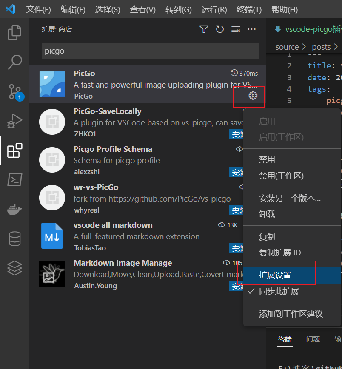Open 扩展设置 from the context menu

coord(292,275)
